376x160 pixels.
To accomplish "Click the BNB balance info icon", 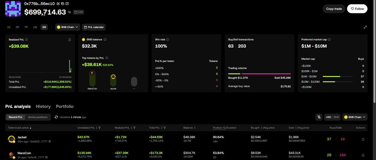I will 105,40.
